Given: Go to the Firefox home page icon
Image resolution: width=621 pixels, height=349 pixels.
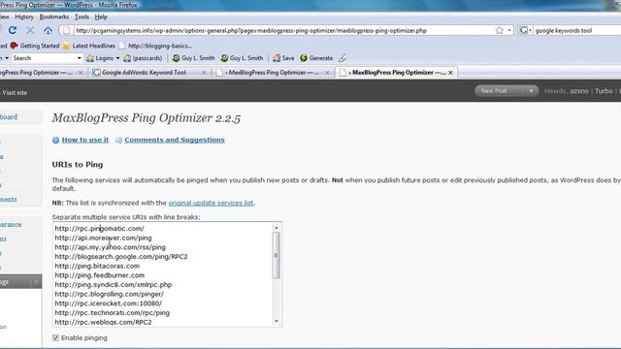Looking at the screenshot, I should [x=48, y=30].
